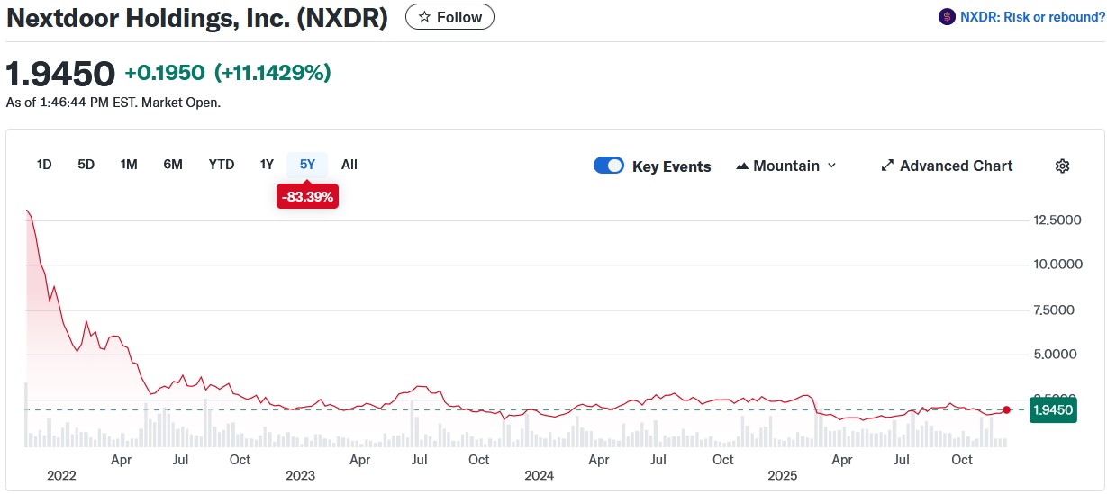Screen dimensions: 1107x494
Task: Click the 2022 year label on x-axis
Action: click(61, 475)
